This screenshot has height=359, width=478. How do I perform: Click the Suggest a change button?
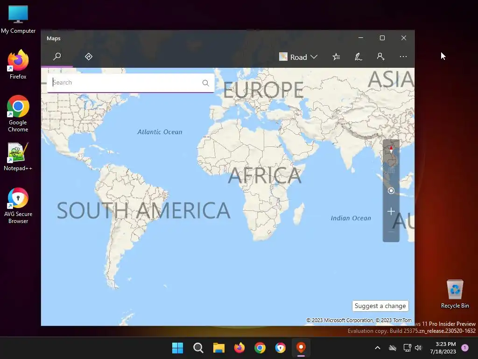pyautogui.click(x=380, y=306)
